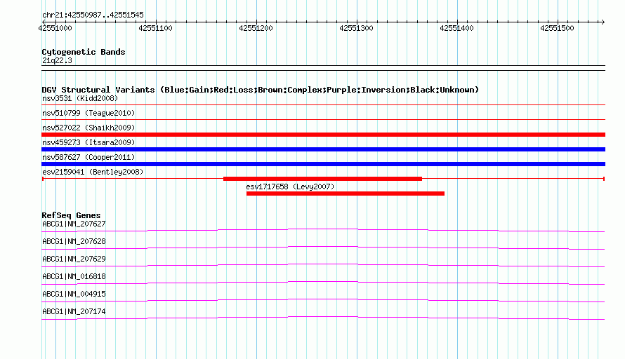This screenshot has width=625, height=359.
Task: Click the 42551200 ruler position label
Action: click(256, 28)
